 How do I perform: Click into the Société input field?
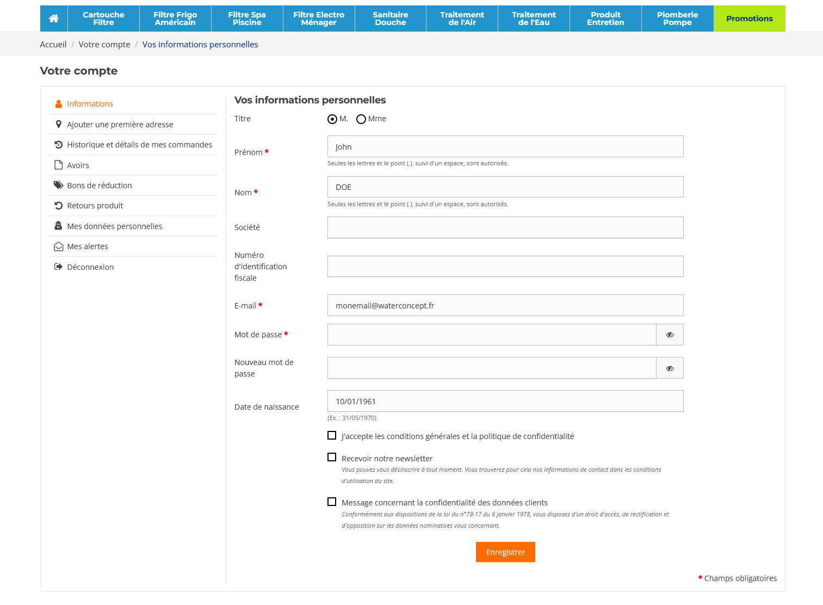[x=505, y=227]
